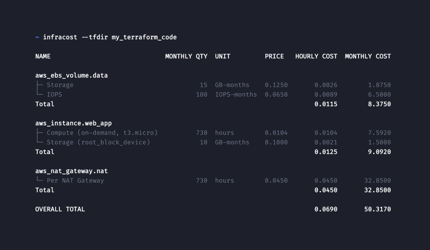Click the tilde prompt symbol

click(37, 37)
